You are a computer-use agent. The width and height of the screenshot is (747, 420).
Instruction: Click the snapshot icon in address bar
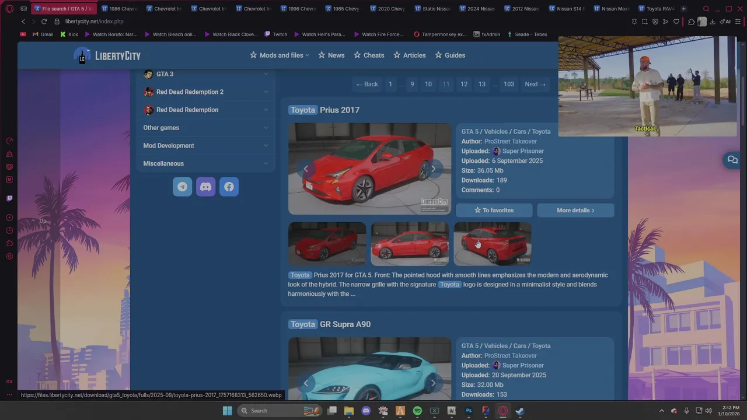645,22
